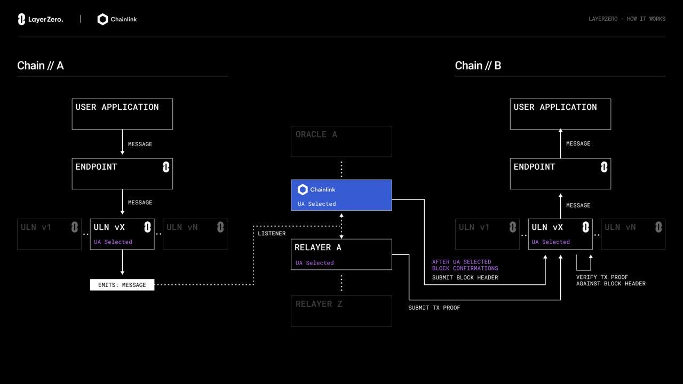The width and height of the screenshot is (683, 384).
Task: Expand the ellipsis between ULN vX and ULN vN
Action: click(158, 234)
